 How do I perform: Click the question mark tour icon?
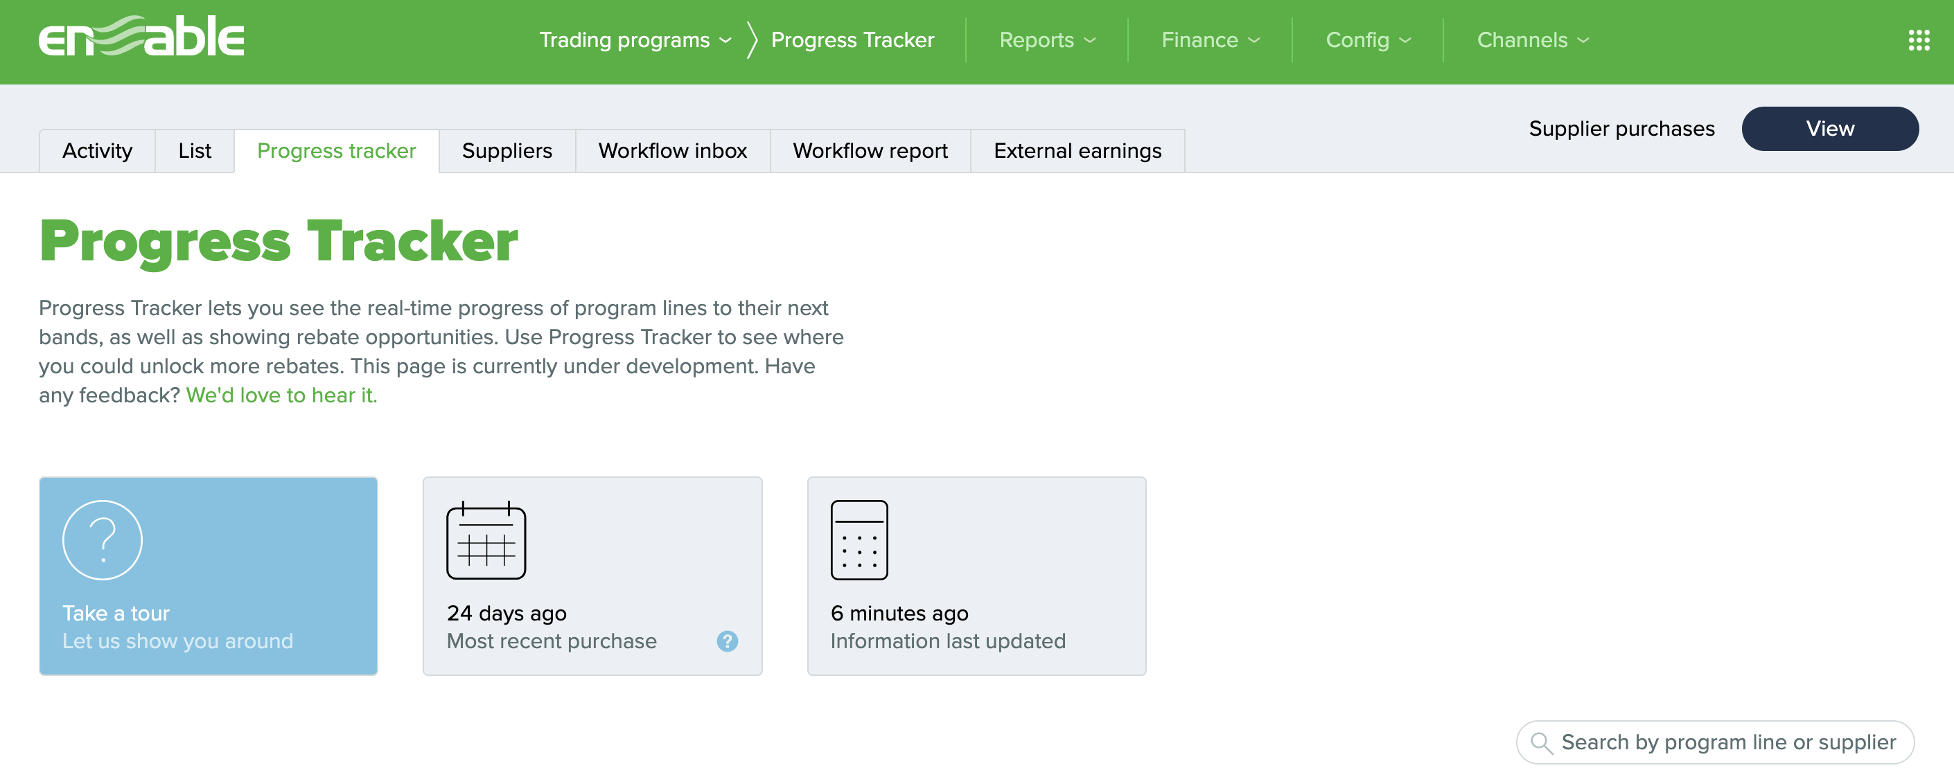coord(103,539)
